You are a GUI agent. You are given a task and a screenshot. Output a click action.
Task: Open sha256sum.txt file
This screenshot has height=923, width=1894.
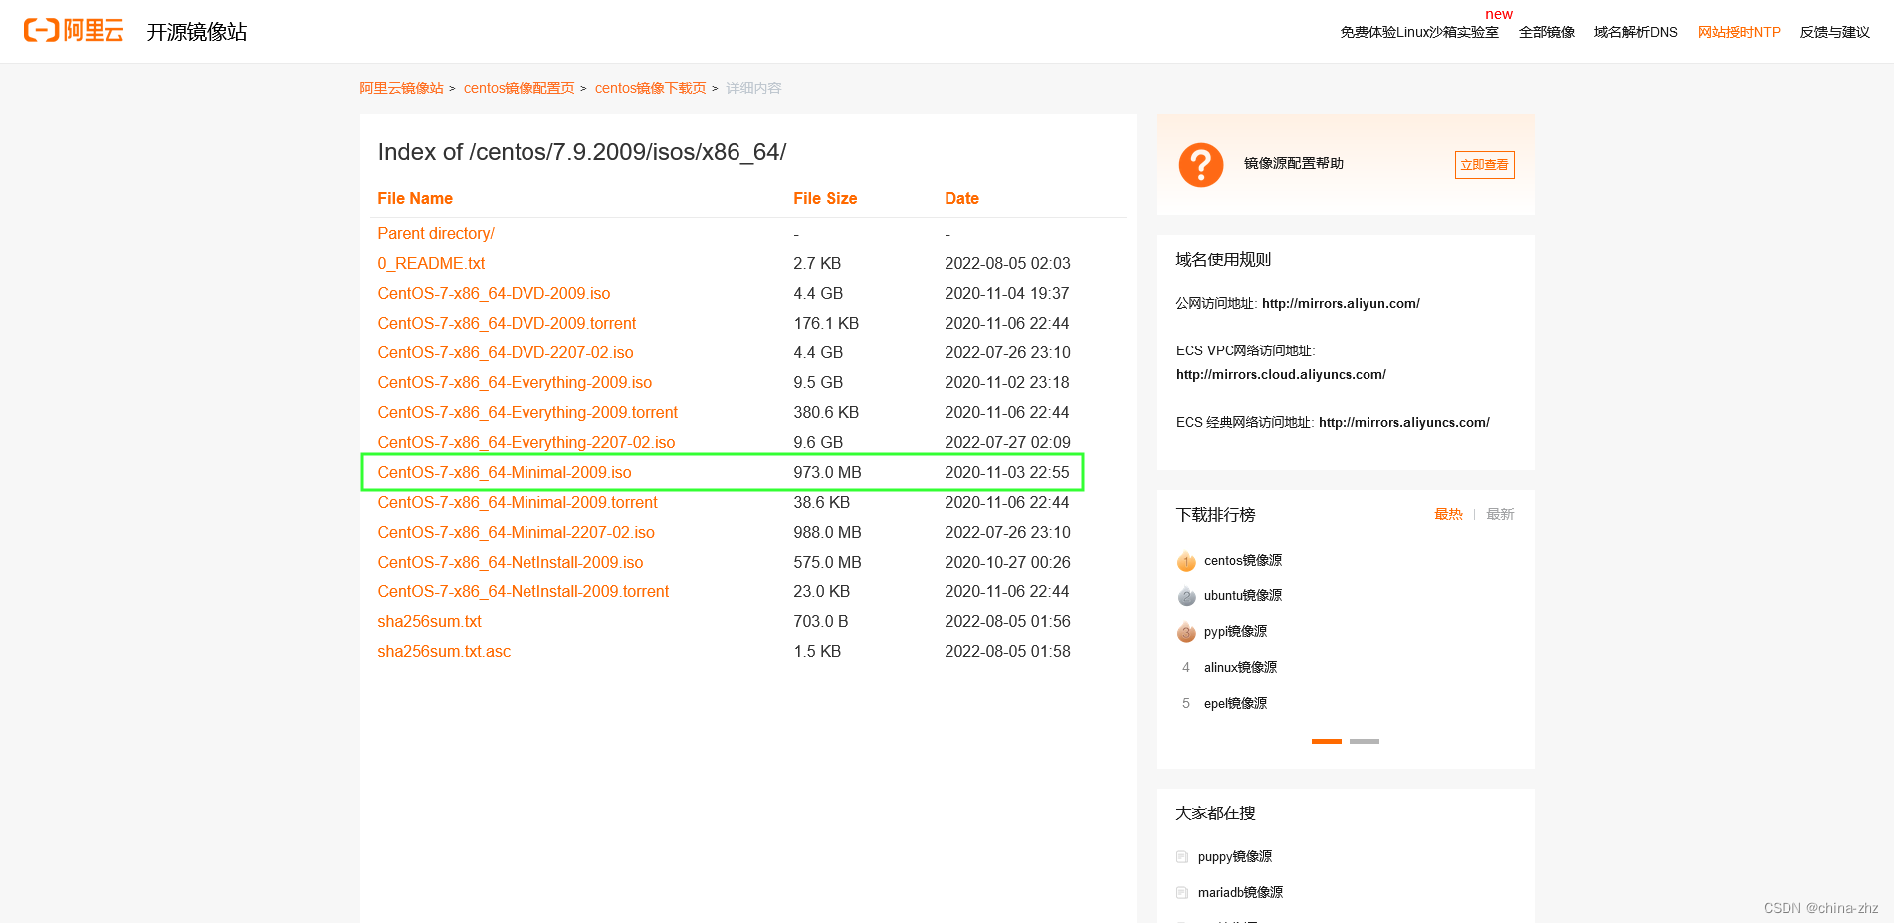point(429,621)
